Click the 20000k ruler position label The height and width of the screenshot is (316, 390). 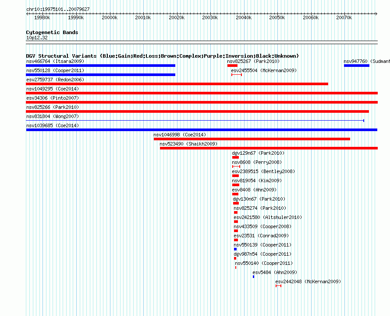tap(110, 17)
